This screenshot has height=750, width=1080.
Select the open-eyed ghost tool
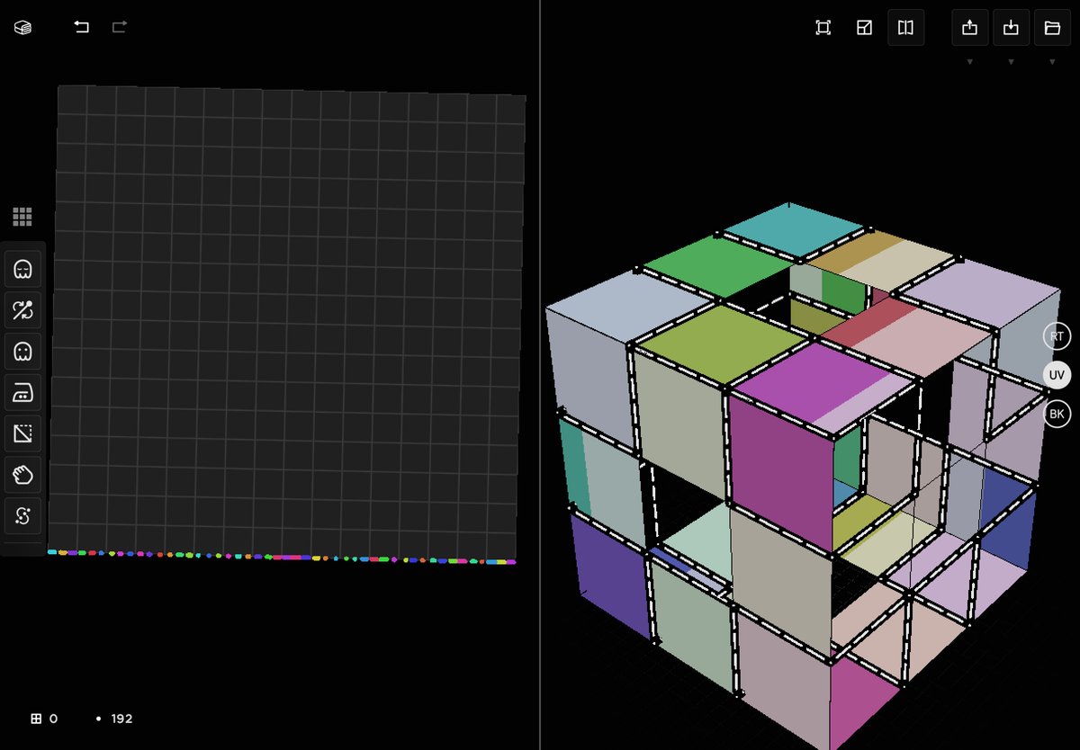(22, 352)
